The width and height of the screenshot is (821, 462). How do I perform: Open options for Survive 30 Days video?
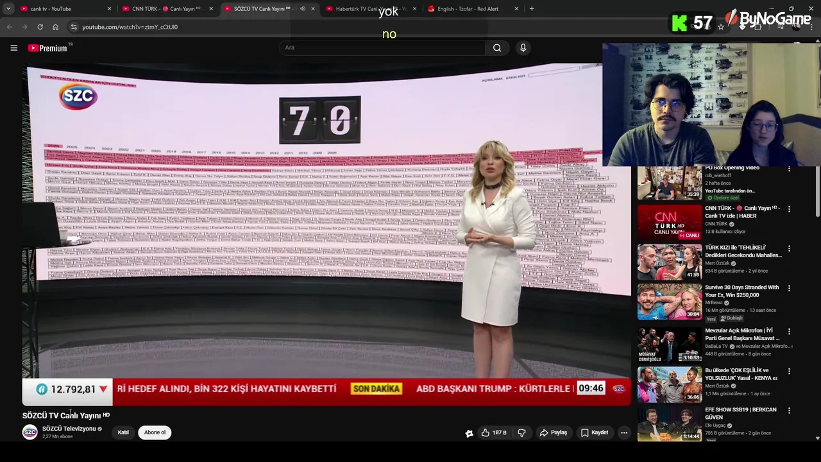tap(789, 289)
